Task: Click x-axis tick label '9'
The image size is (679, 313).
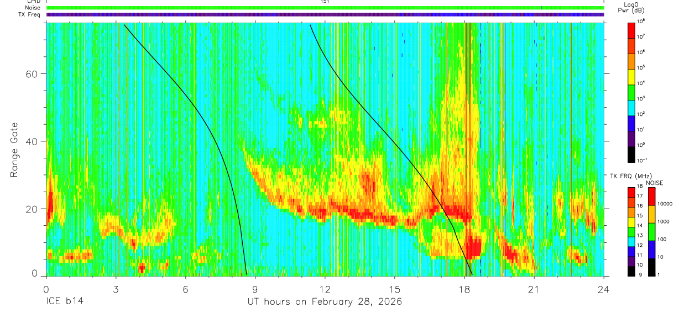Action: pos(255,289)
